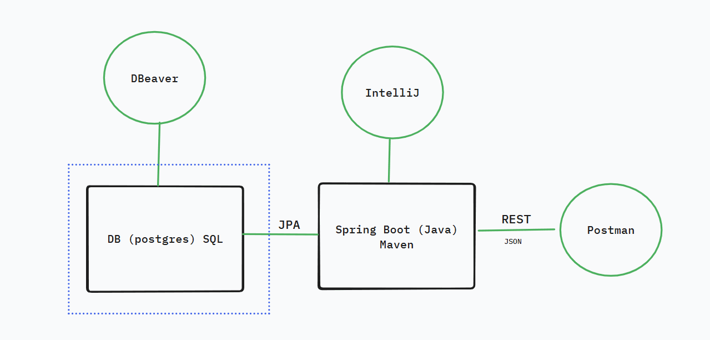Image resolution: width=710 pixels, height=340 pixels.
Task: Select the DBeaver circle
Action: [154, 78]
